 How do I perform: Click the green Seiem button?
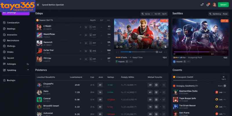click(223, 5)
